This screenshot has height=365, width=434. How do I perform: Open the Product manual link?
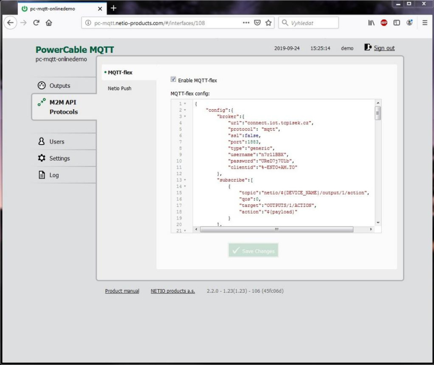coord(122,291)
